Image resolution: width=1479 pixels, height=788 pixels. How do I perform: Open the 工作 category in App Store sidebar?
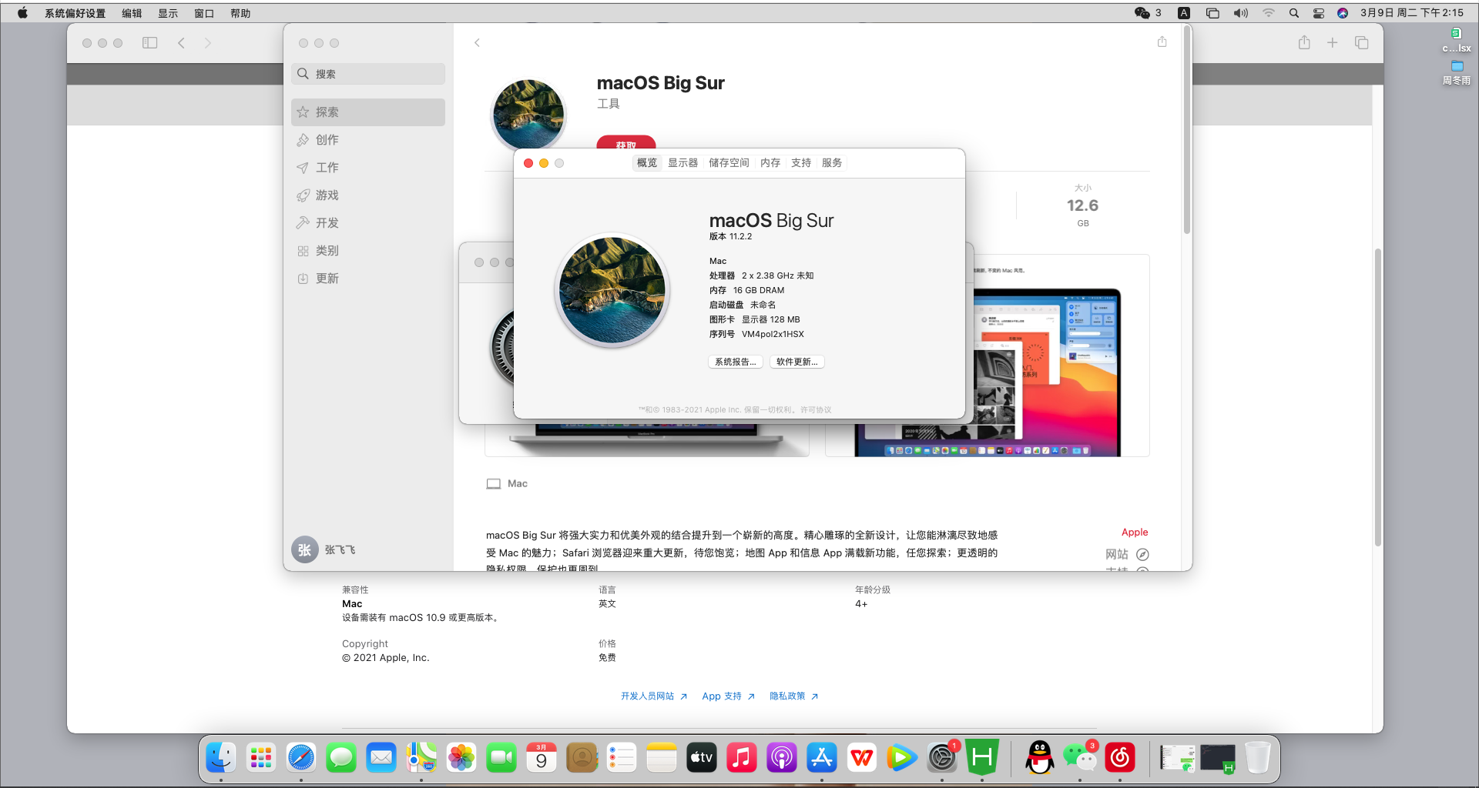tap(368, 167)
